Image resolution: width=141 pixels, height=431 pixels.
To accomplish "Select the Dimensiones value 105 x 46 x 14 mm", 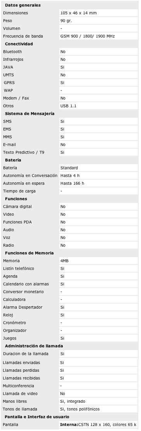I will pos(78,13).
